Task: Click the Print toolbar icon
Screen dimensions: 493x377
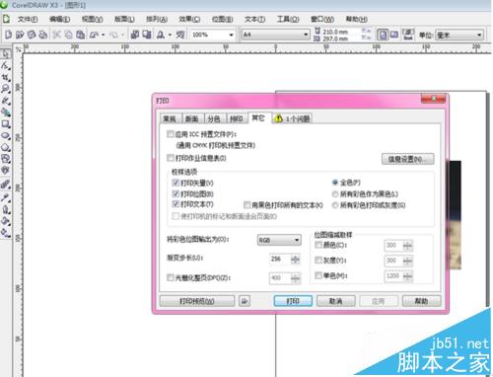Action: (x=42, y=35)
